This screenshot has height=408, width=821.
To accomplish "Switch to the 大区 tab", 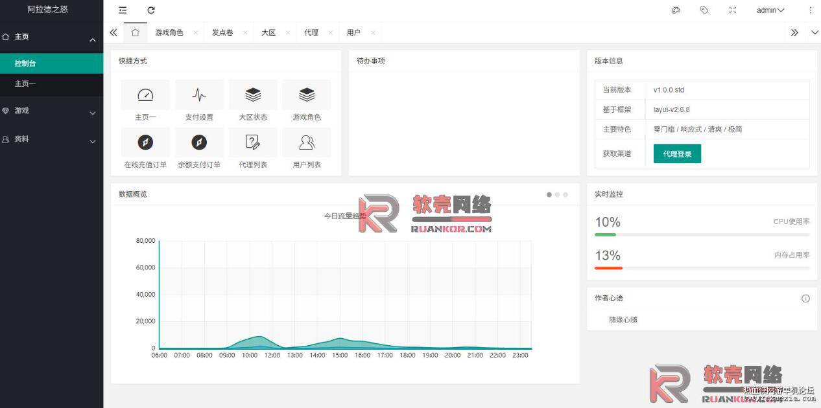I will [268, 32].
